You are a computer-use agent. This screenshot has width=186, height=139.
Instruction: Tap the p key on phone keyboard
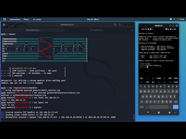tap(177, 92)
